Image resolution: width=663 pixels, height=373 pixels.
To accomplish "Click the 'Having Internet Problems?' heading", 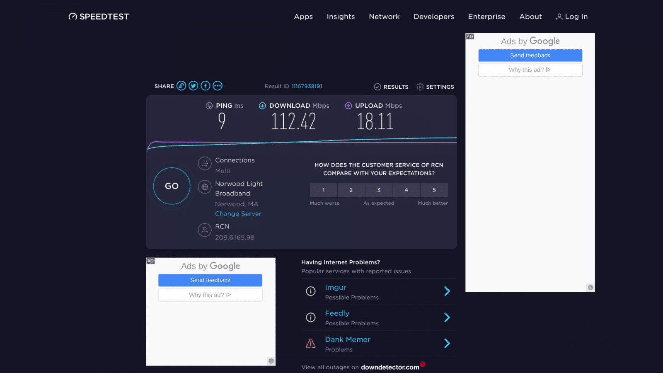I will point(341,262).
